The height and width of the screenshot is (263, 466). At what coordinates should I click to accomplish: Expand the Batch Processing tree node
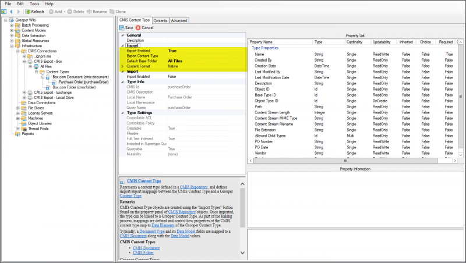pyautogui.click(x=11, y=26)
